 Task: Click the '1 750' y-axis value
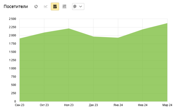13,44
